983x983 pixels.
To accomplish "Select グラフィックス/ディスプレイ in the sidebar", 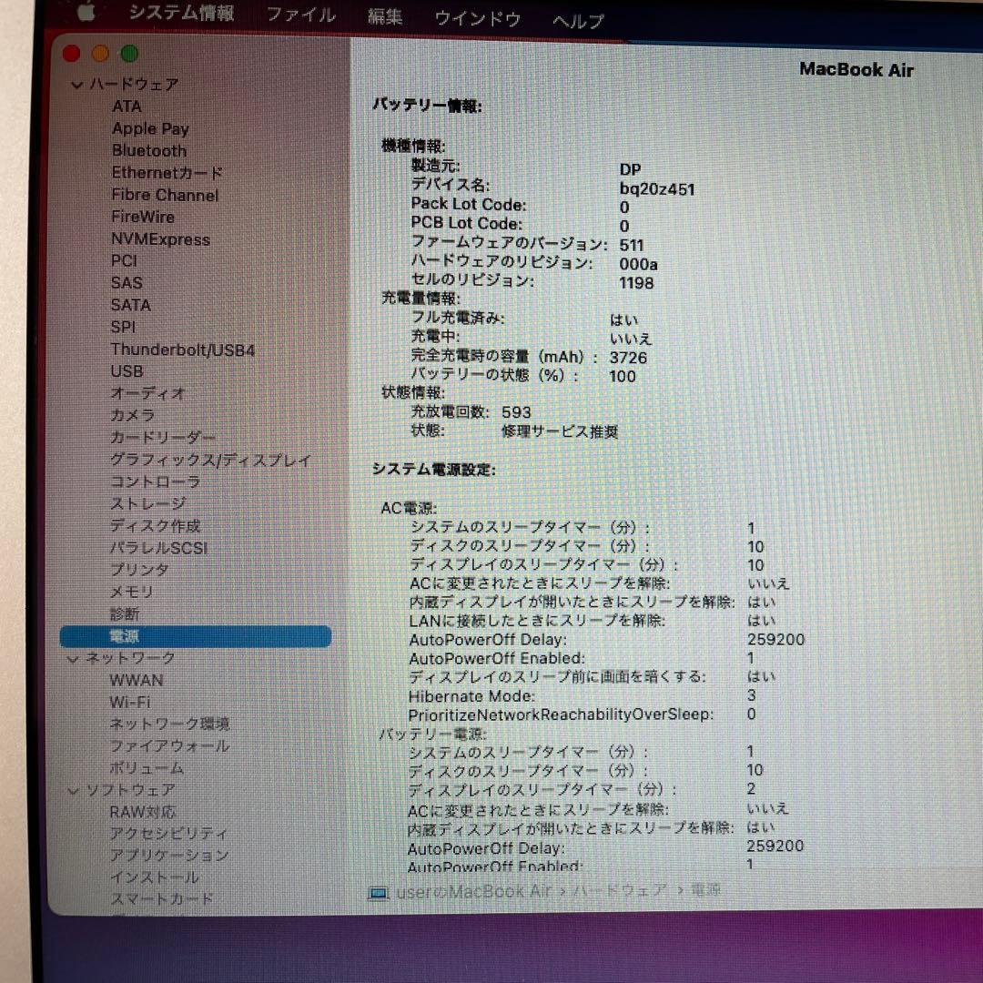I will [210, 461].
